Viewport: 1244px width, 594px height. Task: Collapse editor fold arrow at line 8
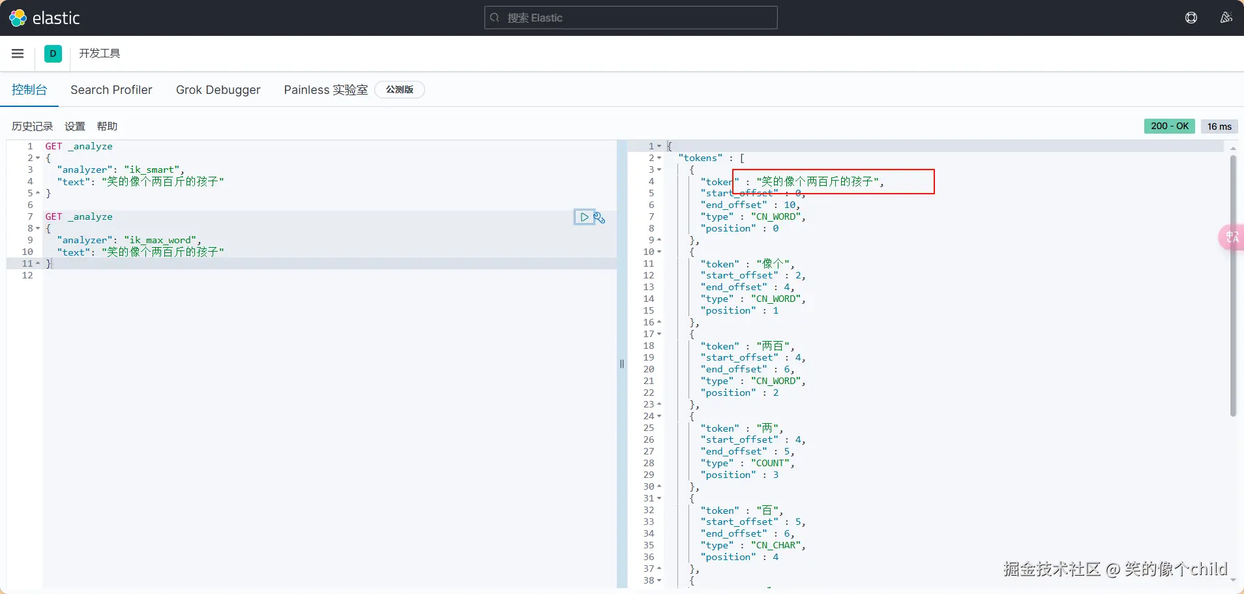[38, 229]
